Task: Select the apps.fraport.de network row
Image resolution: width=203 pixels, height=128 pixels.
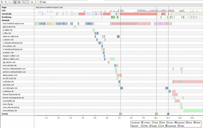Action: [x=9, y=27]
